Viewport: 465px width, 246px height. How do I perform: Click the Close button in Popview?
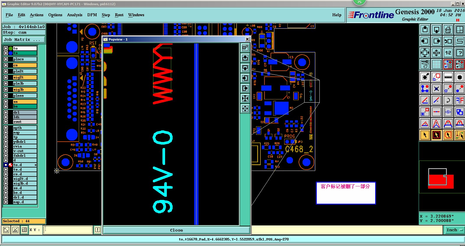coord(176,230)
